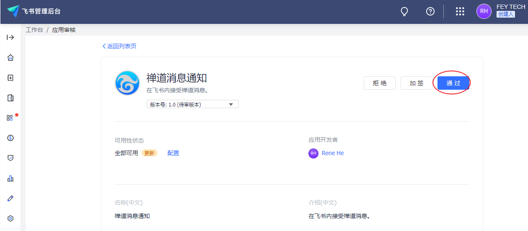Open the workplace apps grid icon in sidebar
This screenshot has width=528, height=231.
coord(10,118)
